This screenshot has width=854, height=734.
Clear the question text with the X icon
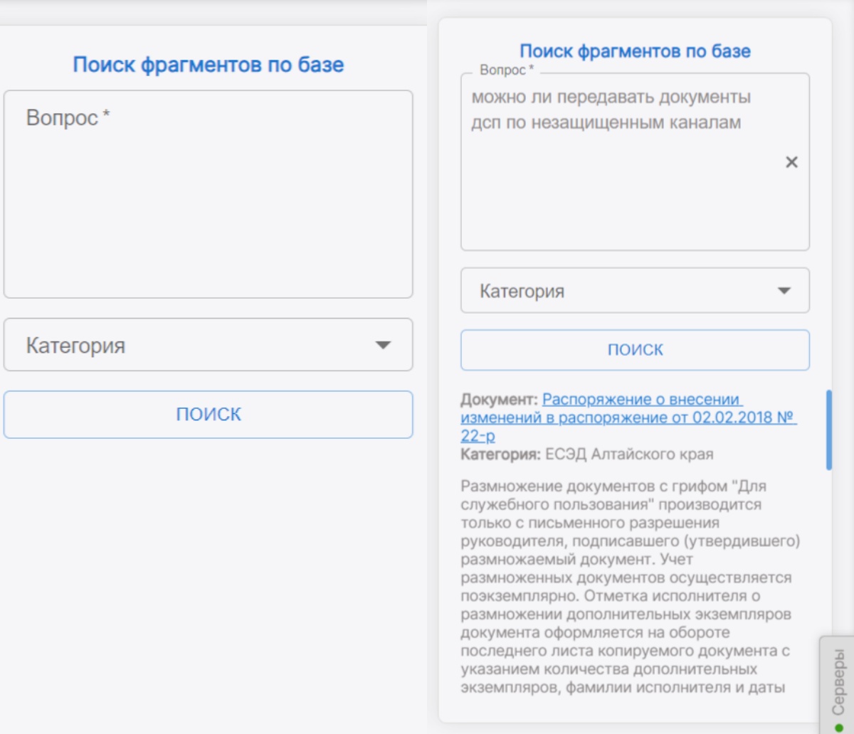tap(791, 162)
